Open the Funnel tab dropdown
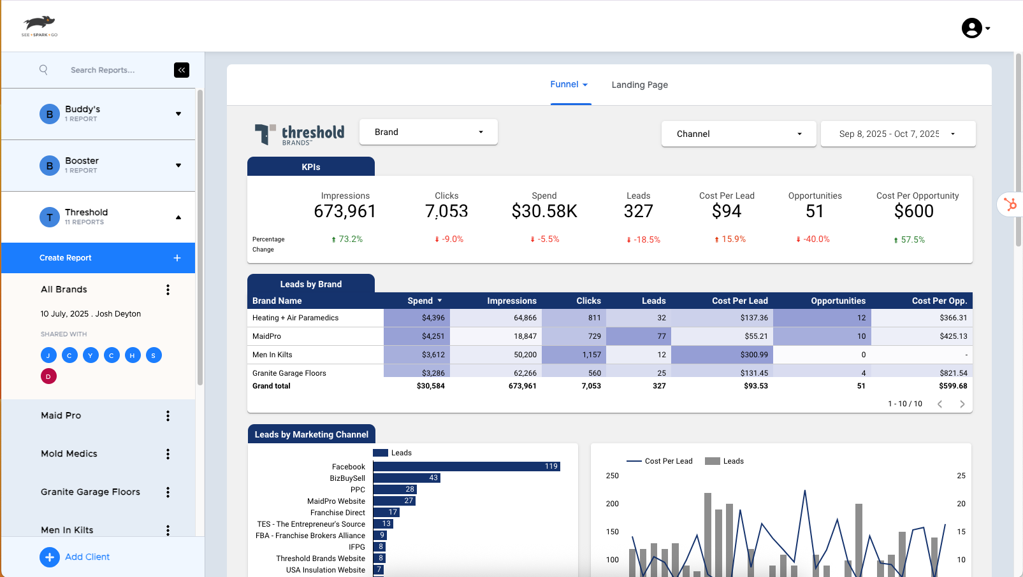This screenshot has width=1023, height=577. point(586,84)
